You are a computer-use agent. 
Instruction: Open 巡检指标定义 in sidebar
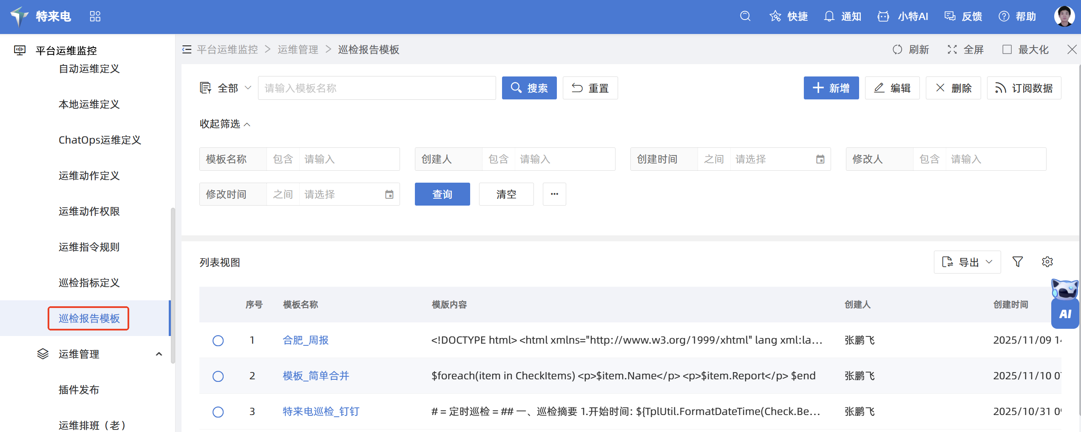click(x=89, y=283)
